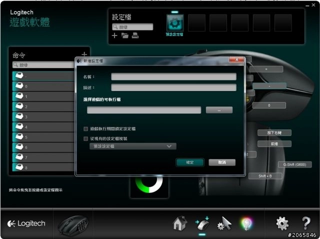Screen dimensions: 320x239
Task: Confirm the new profile dialog
Action: (x=190, y=162)
